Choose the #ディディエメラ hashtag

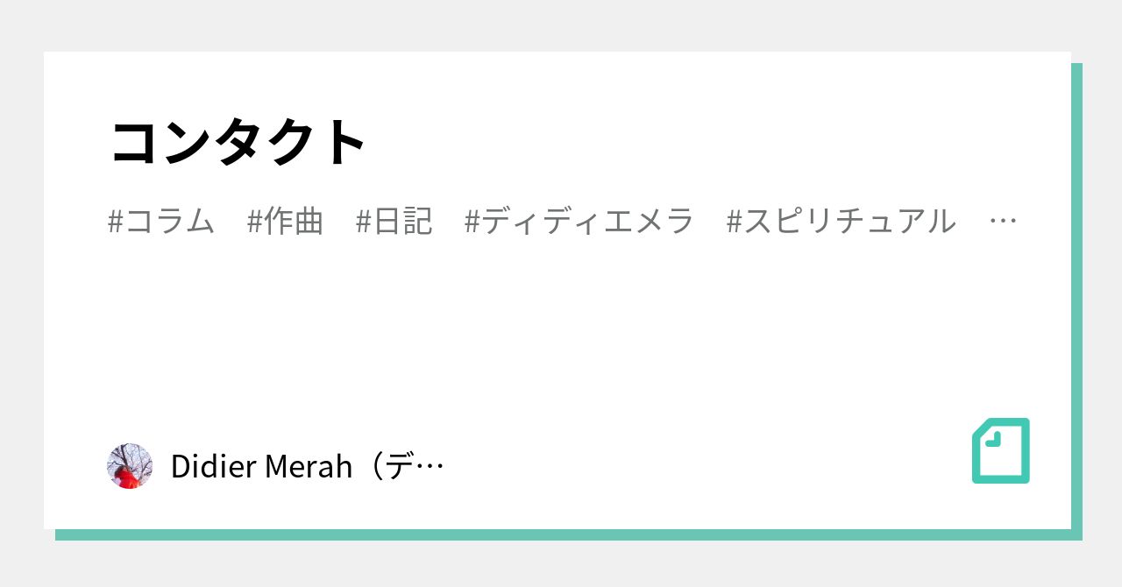click(579, 222)
